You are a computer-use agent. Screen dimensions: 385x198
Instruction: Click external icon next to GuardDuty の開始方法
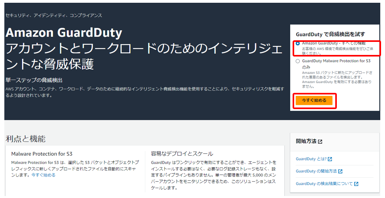(340, 171)
